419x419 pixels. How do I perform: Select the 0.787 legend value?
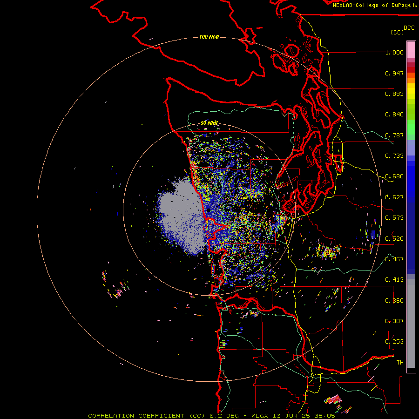pyautogui.click(x=394, y=135)
